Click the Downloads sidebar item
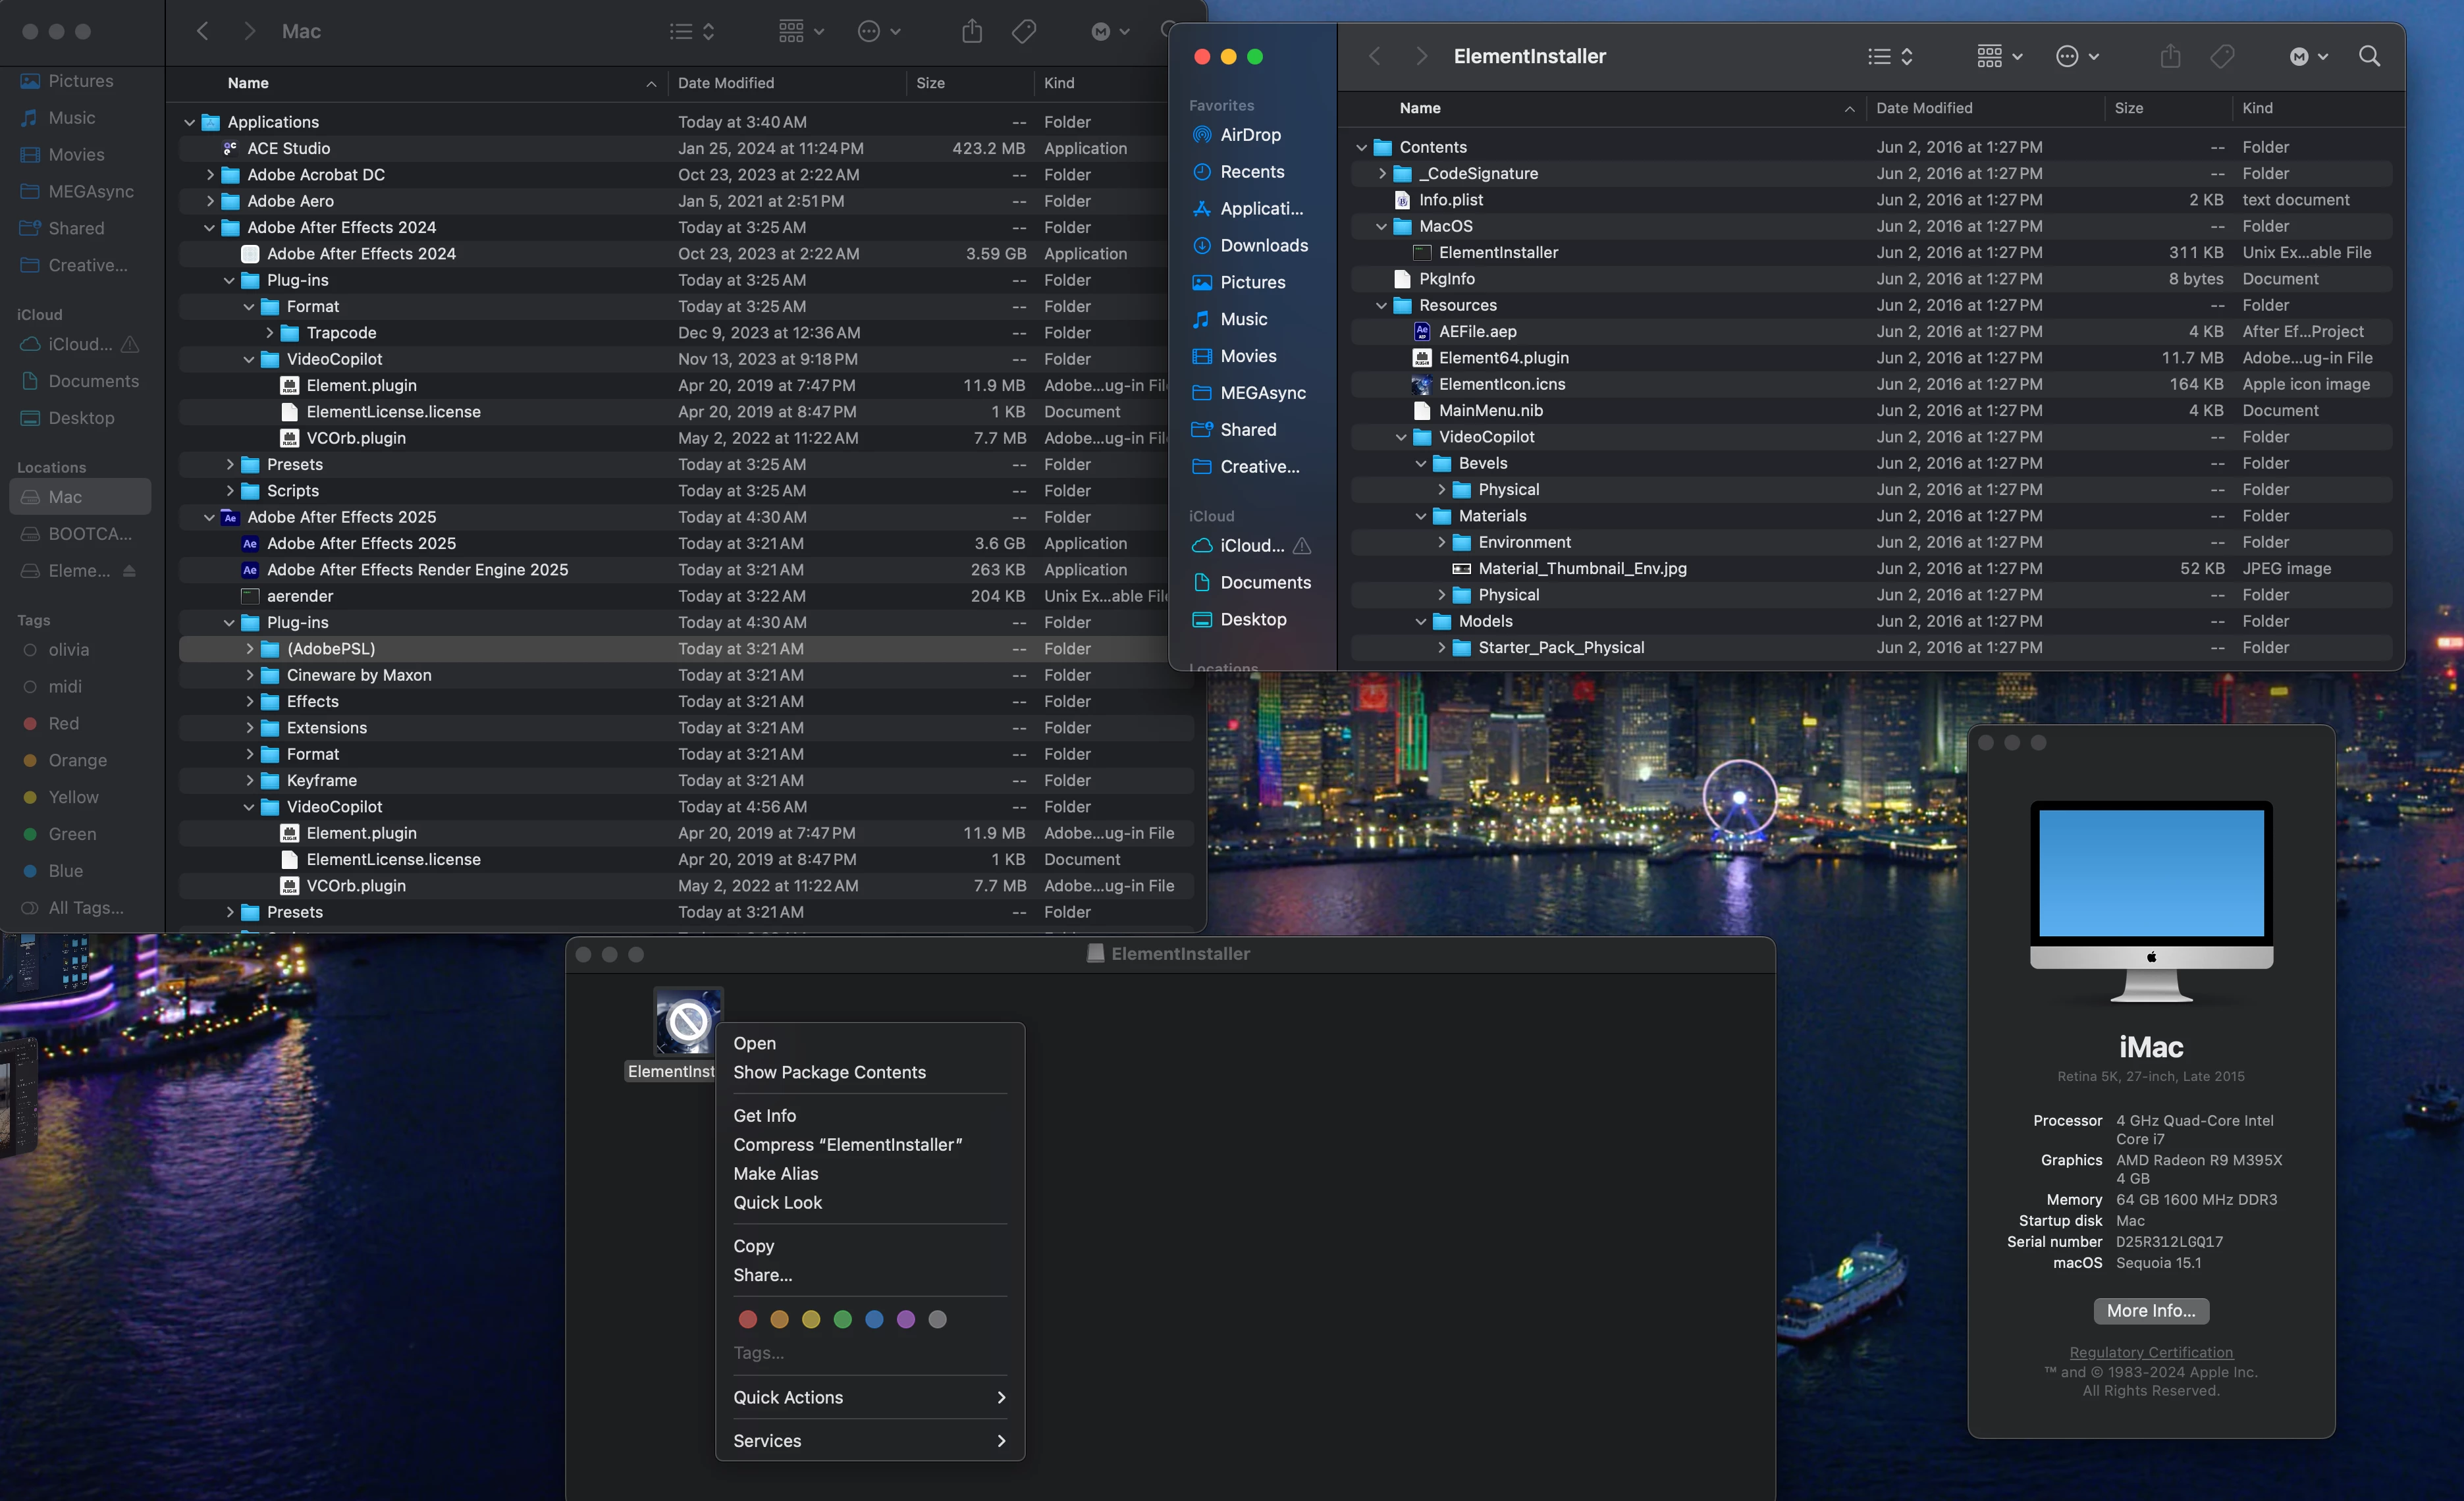 pyautogui.click(x=1263, y=245)
